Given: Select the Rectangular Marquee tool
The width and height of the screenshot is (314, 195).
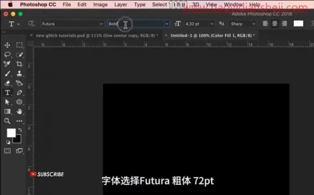Looking at the screenshot, I should (20, 45).
